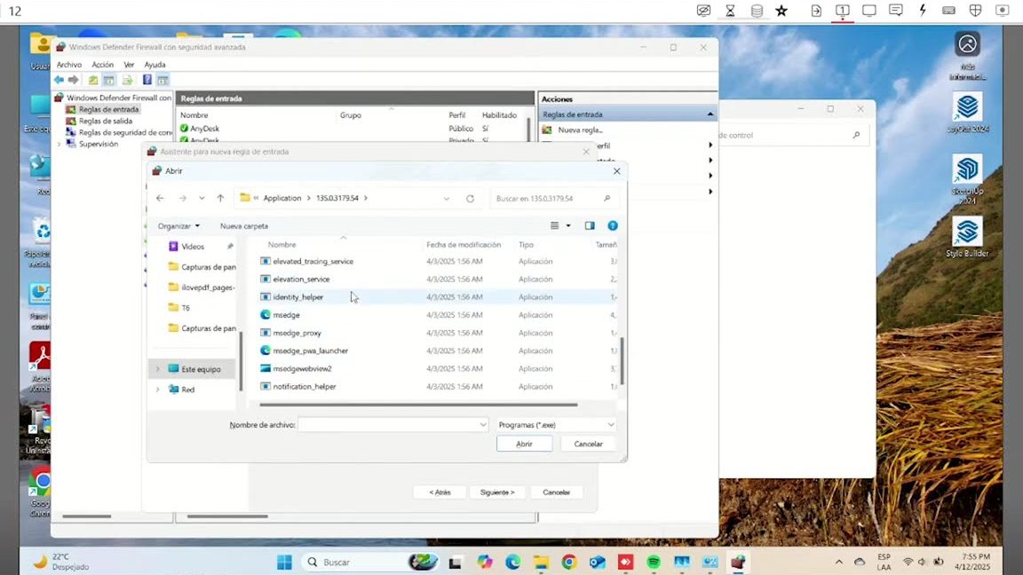Open the Ayuda menu
1023x575 pixels.
155,65
